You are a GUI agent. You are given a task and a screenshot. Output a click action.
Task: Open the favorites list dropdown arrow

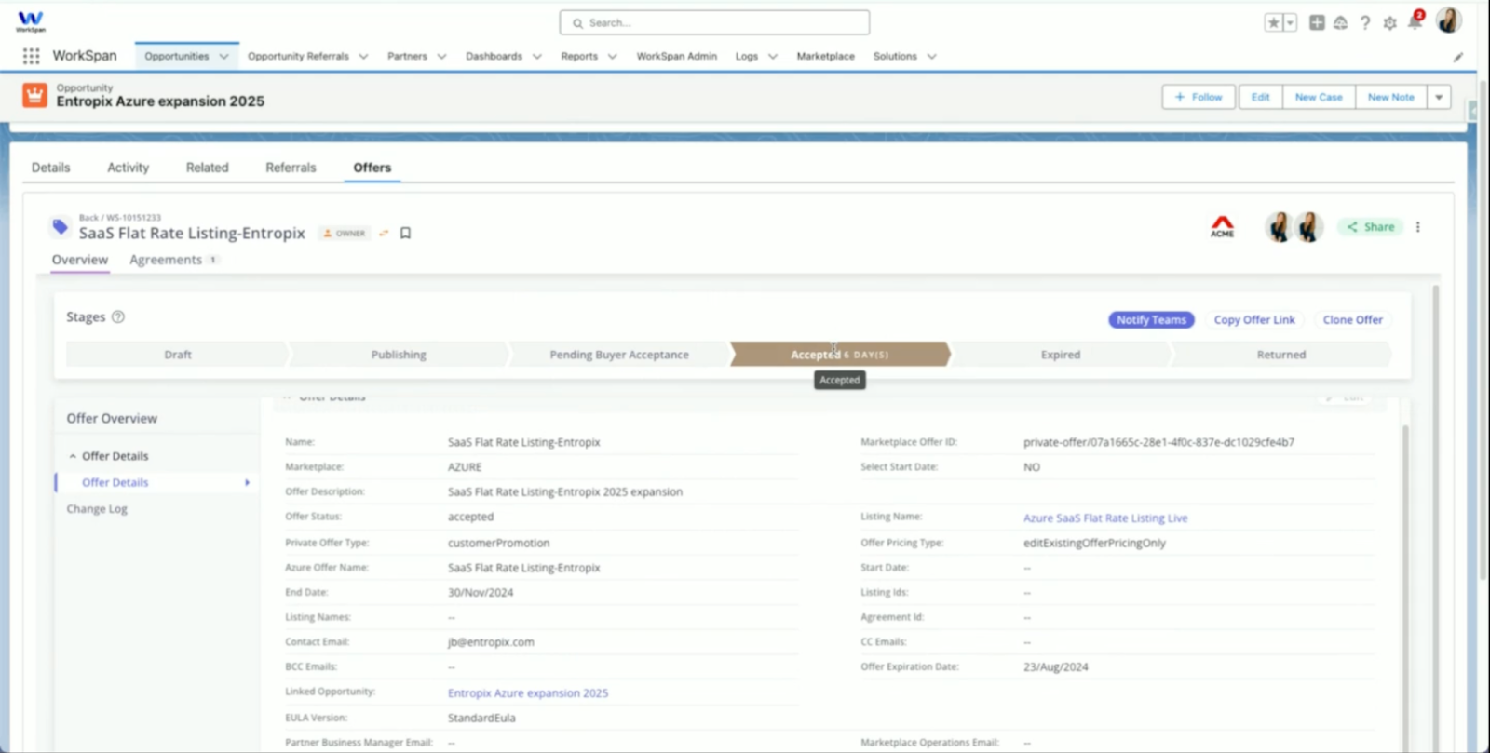point(1290,22)
